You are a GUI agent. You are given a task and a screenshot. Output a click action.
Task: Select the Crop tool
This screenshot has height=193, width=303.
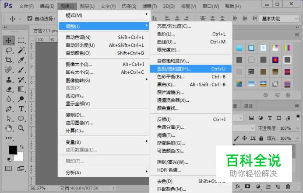(8, 60)
